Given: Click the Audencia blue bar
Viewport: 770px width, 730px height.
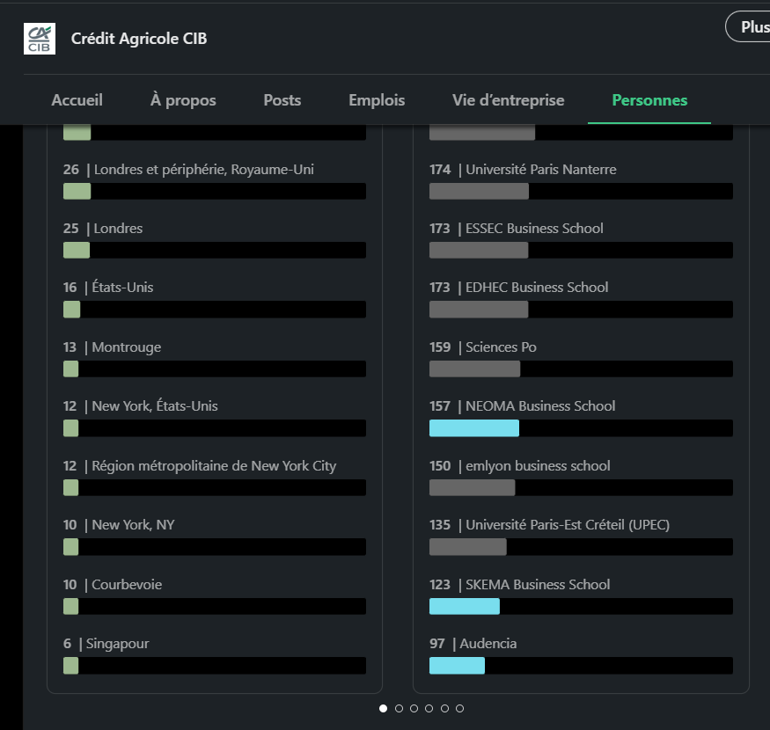Looking at the screenshot, I should pos(457,666).
